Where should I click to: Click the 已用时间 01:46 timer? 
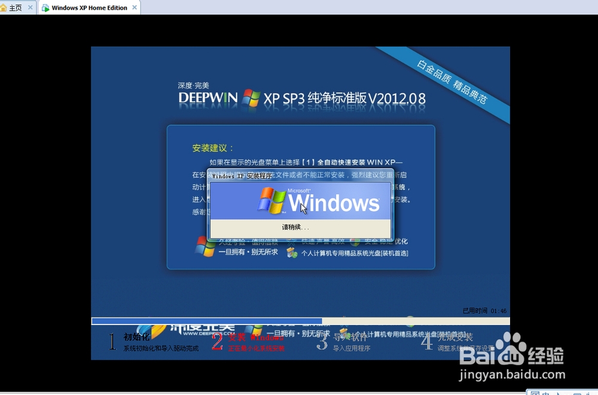tap(485, 311)
